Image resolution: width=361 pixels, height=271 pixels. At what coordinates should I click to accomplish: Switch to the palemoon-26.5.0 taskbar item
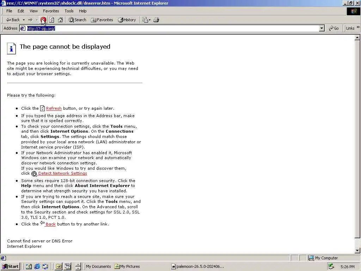tap(197, 266)
